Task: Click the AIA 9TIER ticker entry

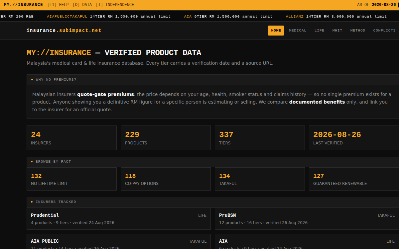Action: [x=228, y=16]
